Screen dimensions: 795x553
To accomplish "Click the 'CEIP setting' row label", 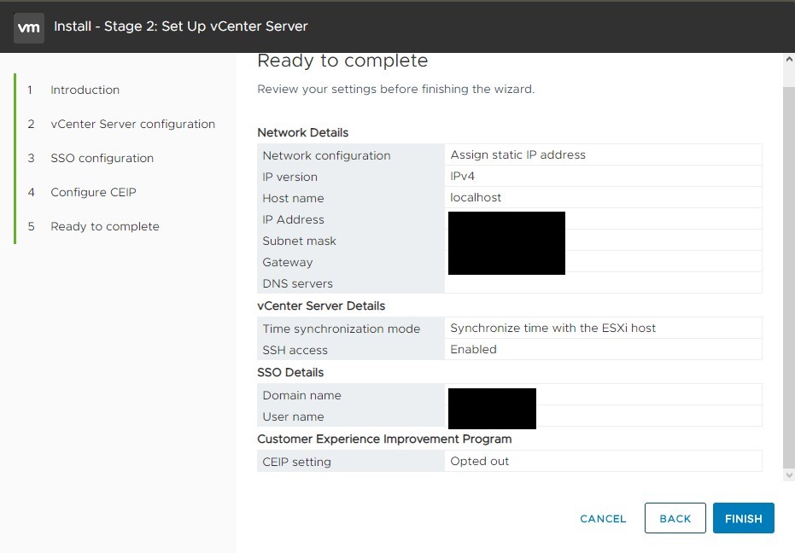I will pyautogui.click(x=296, y=462).
